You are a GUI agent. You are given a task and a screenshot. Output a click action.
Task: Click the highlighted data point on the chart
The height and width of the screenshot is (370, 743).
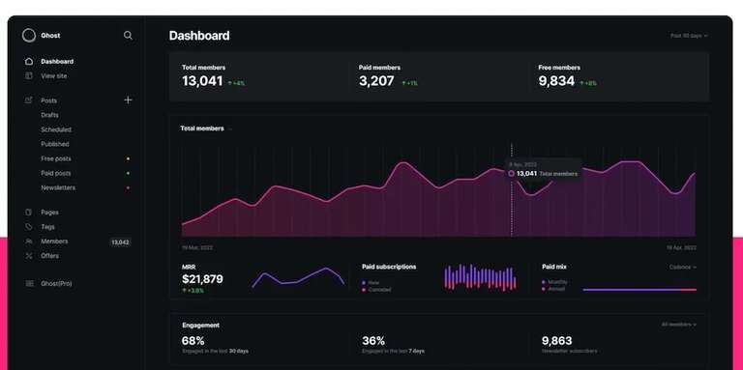(x=511, y=174)
